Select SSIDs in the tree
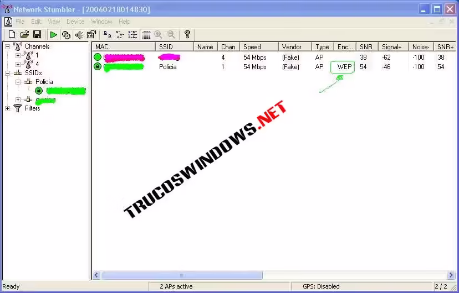The width and height of the screenshot is (459, 293). click(x=33, y=73)
